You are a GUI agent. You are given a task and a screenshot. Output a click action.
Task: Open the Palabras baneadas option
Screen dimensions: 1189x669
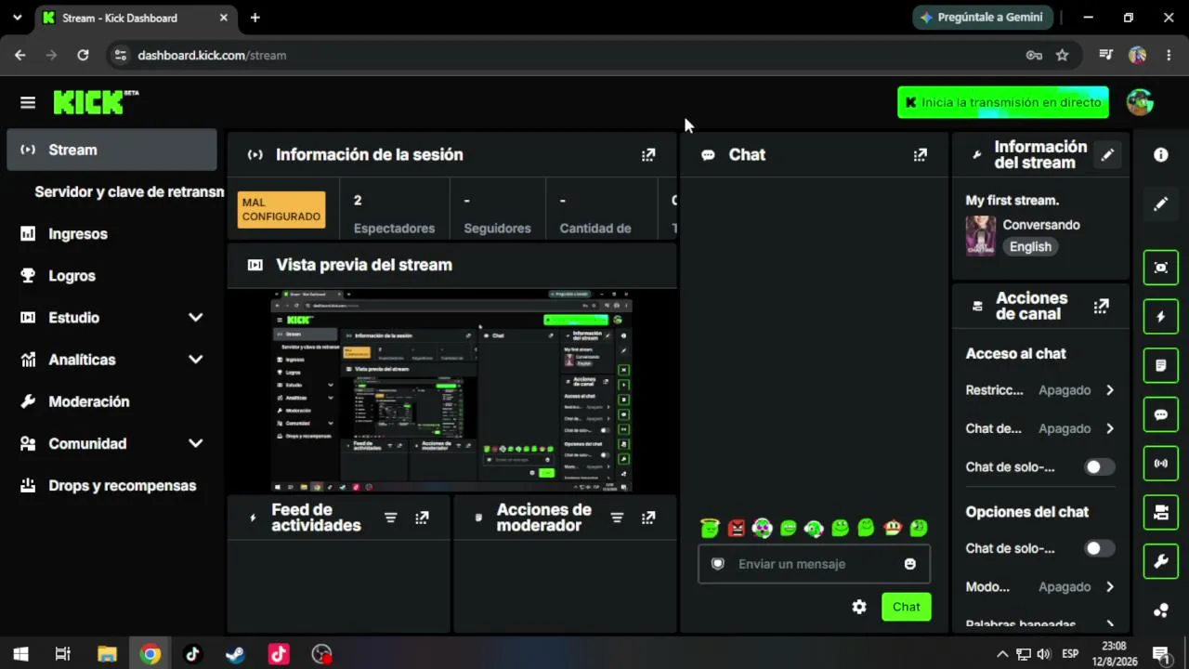1040,625
